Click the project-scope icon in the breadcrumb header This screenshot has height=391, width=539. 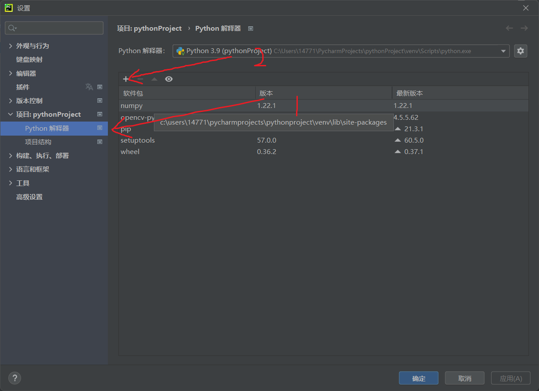pyautogui.click(x=251, y=29)
